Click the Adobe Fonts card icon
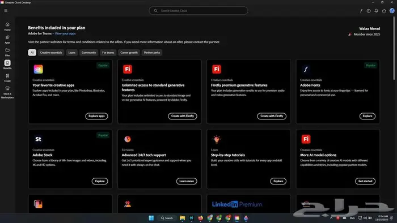 [306, 69]
